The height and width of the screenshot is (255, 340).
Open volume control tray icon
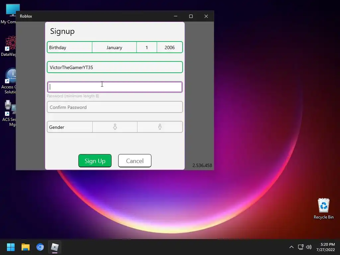point(309,247)
